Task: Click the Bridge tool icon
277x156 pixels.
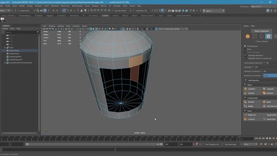Action: pyautogui.click(x=245, y=106)
